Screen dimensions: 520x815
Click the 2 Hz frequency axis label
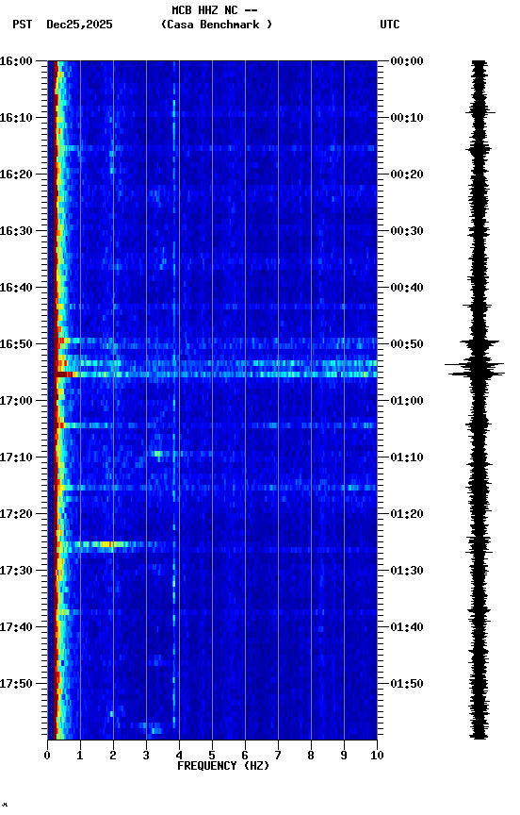113,757
